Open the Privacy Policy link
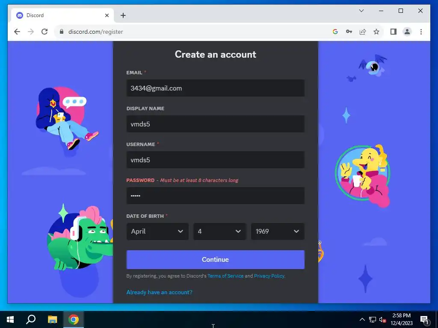The image size is (438, 328). coord(269,276)
